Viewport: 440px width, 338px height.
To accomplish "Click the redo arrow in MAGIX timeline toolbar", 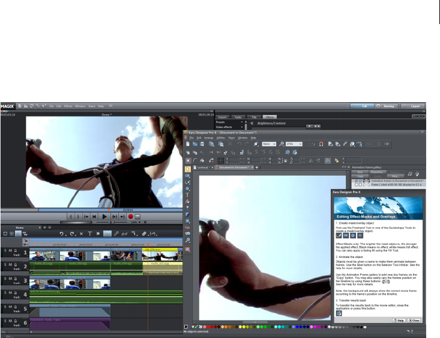I will point(72,234).
